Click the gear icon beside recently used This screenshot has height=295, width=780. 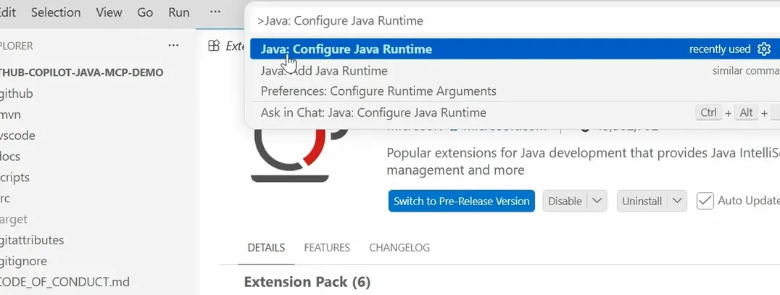coord(763,49)
